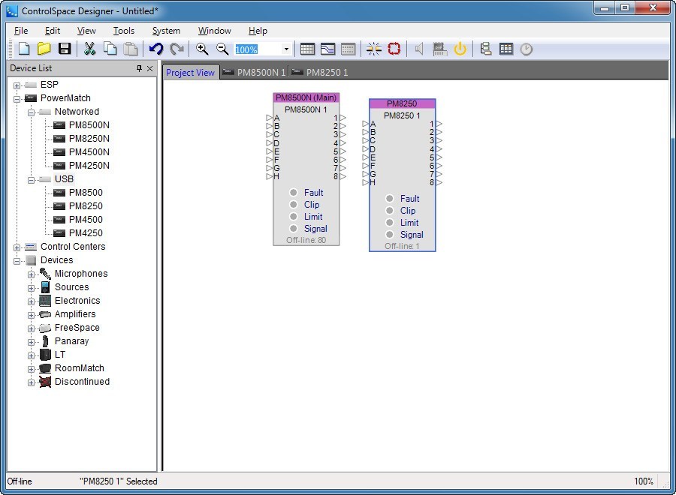Screen dimensions: 676x495
Task: Open the System menu
Action: point(166,31)
